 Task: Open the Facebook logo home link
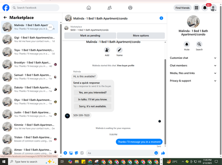(x=6, y=8)
